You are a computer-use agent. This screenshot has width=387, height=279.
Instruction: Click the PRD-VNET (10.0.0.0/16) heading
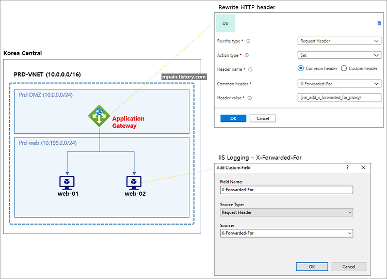click(47, 74)
